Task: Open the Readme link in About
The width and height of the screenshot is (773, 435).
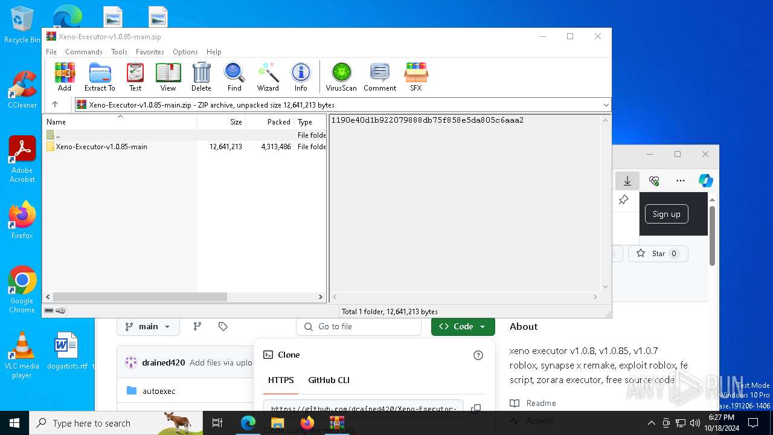Action: (x=541, y=403)
